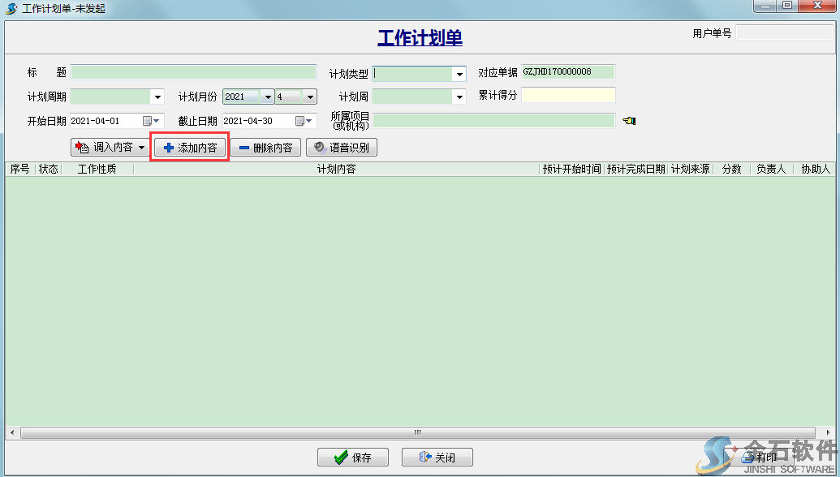
Task: Click the hand icon beside 所属项目 field
Action: [627, 120]
